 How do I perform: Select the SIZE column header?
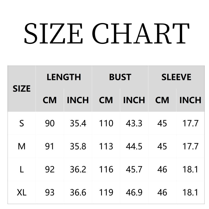22,89
